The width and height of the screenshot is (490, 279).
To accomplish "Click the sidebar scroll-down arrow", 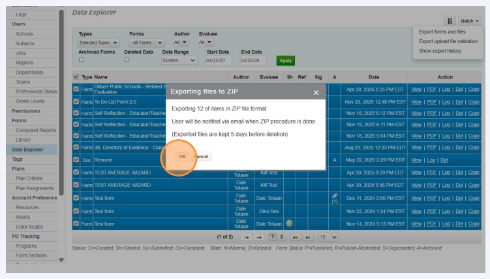I will [61, 260].
